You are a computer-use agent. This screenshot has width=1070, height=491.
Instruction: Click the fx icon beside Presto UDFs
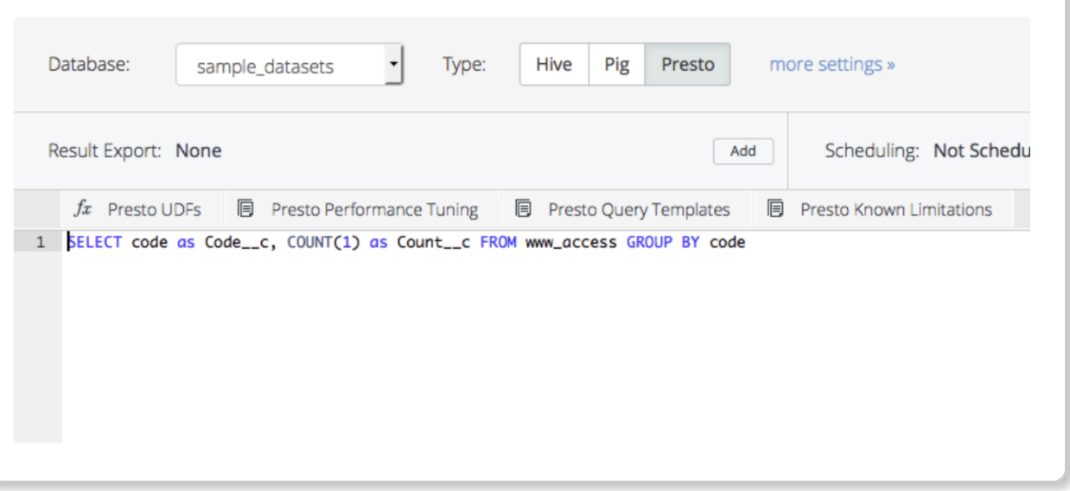83,209
